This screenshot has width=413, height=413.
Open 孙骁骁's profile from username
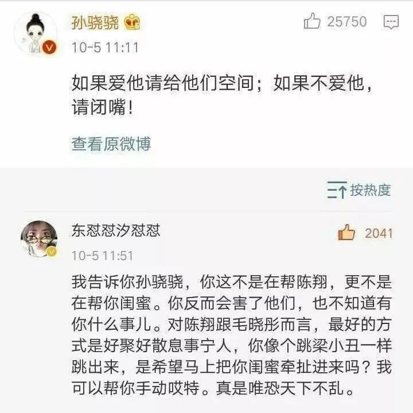click(x=95, y=22)
